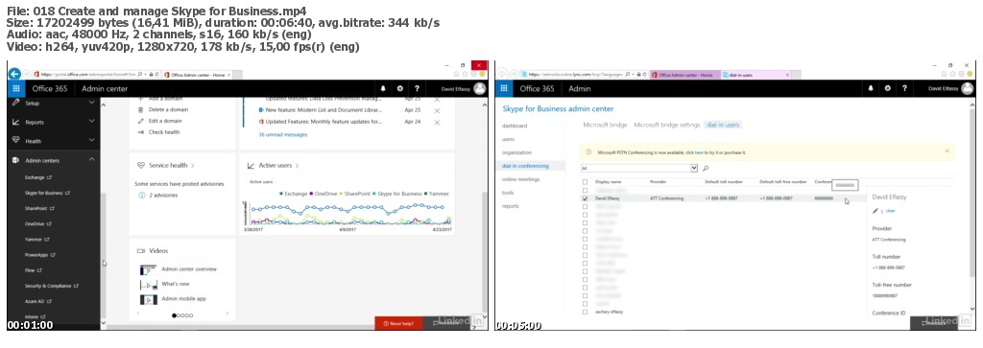Click the search magnifier beside the All filter

click(x=706, y=169)
